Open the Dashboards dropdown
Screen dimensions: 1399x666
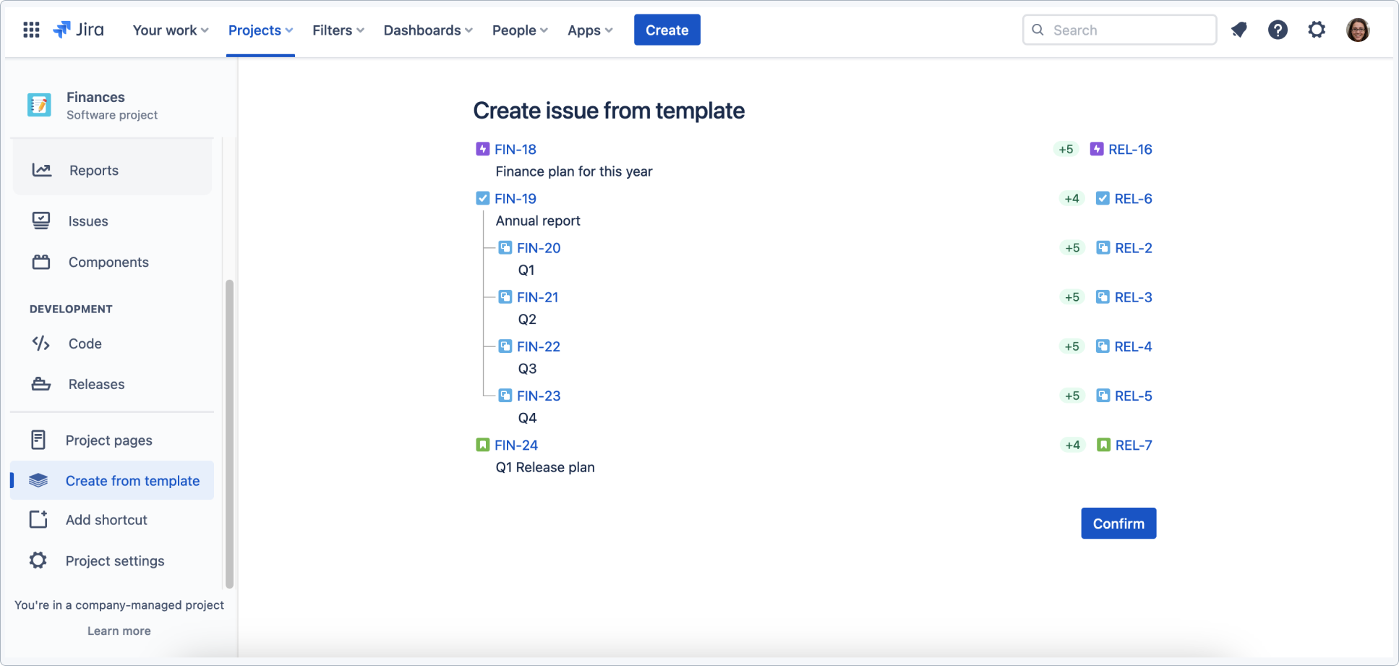(428, 30)
